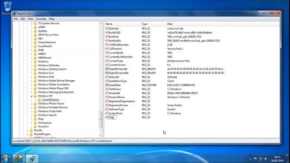Click the tree pane scrollbar thumb

[101, 120]
